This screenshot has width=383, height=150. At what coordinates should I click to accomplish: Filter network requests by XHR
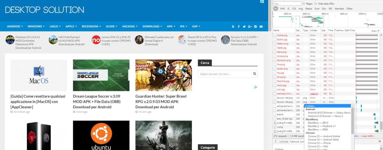pos(282,9)
